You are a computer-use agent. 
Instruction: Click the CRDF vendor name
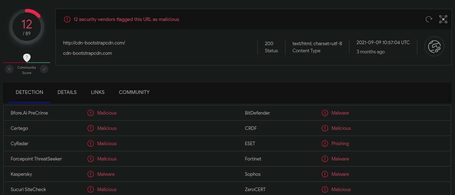tap(251, 128)
